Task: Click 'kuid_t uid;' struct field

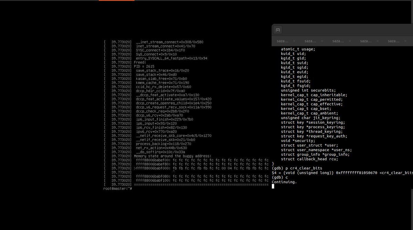Action: click(293, 54)
